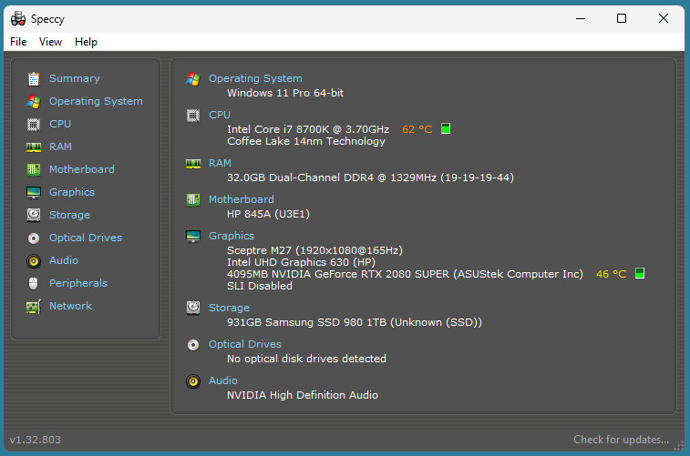The height and width of the screenshot is (456, 690).
Task: Click the Network card icon in sidebar
Action: coord(34,307)
